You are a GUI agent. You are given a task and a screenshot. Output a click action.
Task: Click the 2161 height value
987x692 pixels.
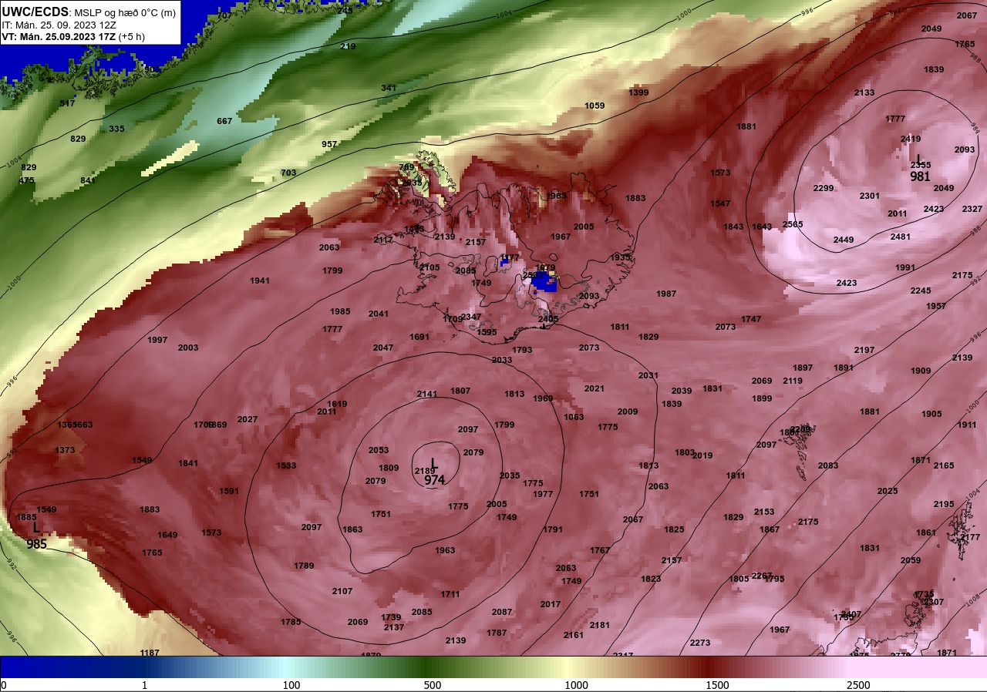coord(574,635)
